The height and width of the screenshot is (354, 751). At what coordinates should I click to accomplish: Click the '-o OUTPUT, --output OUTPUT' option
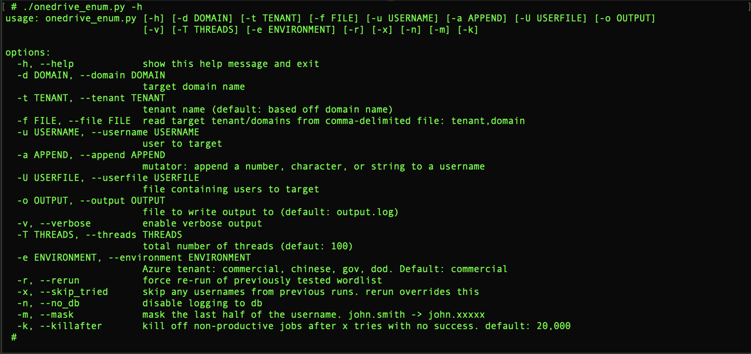[x=91, y=201]
